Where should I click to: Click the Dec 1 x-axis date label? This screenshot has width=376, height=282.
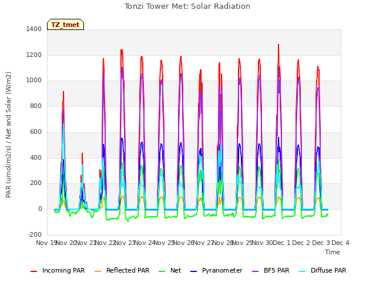pos(281,243)
